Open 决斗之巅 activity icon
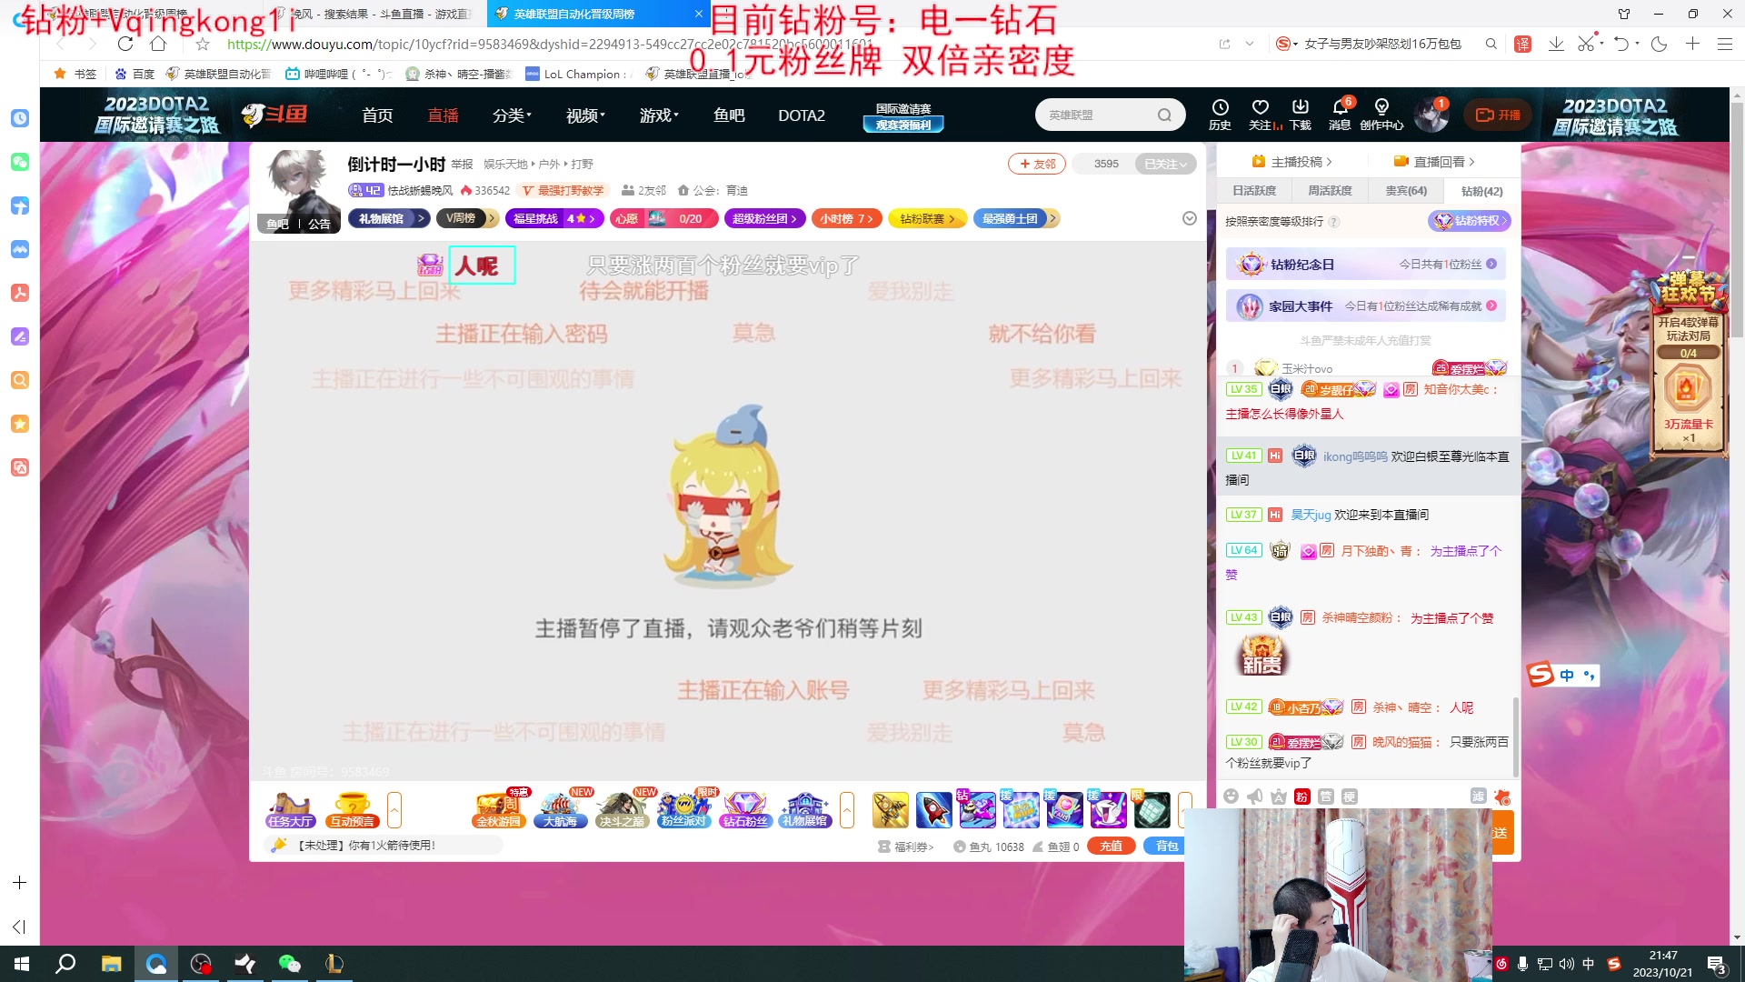The image size is (1745, 982). pos(622,809)
